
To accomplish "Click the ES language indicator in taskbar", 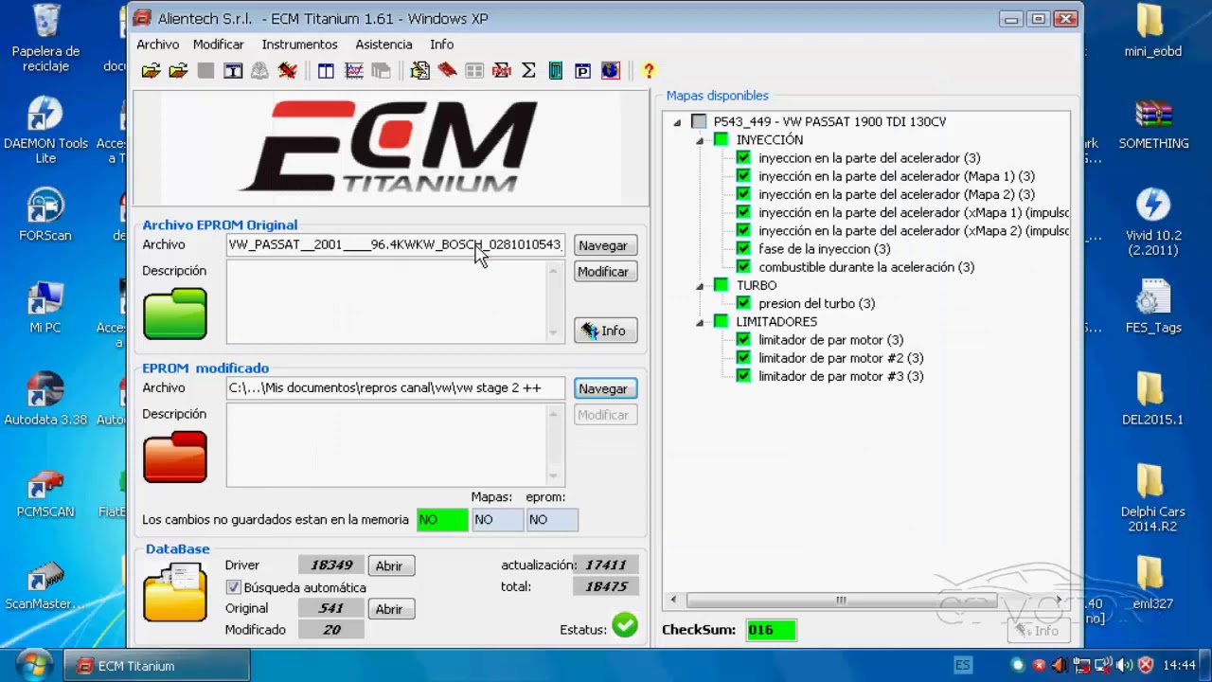I will [x=962, y=665].
